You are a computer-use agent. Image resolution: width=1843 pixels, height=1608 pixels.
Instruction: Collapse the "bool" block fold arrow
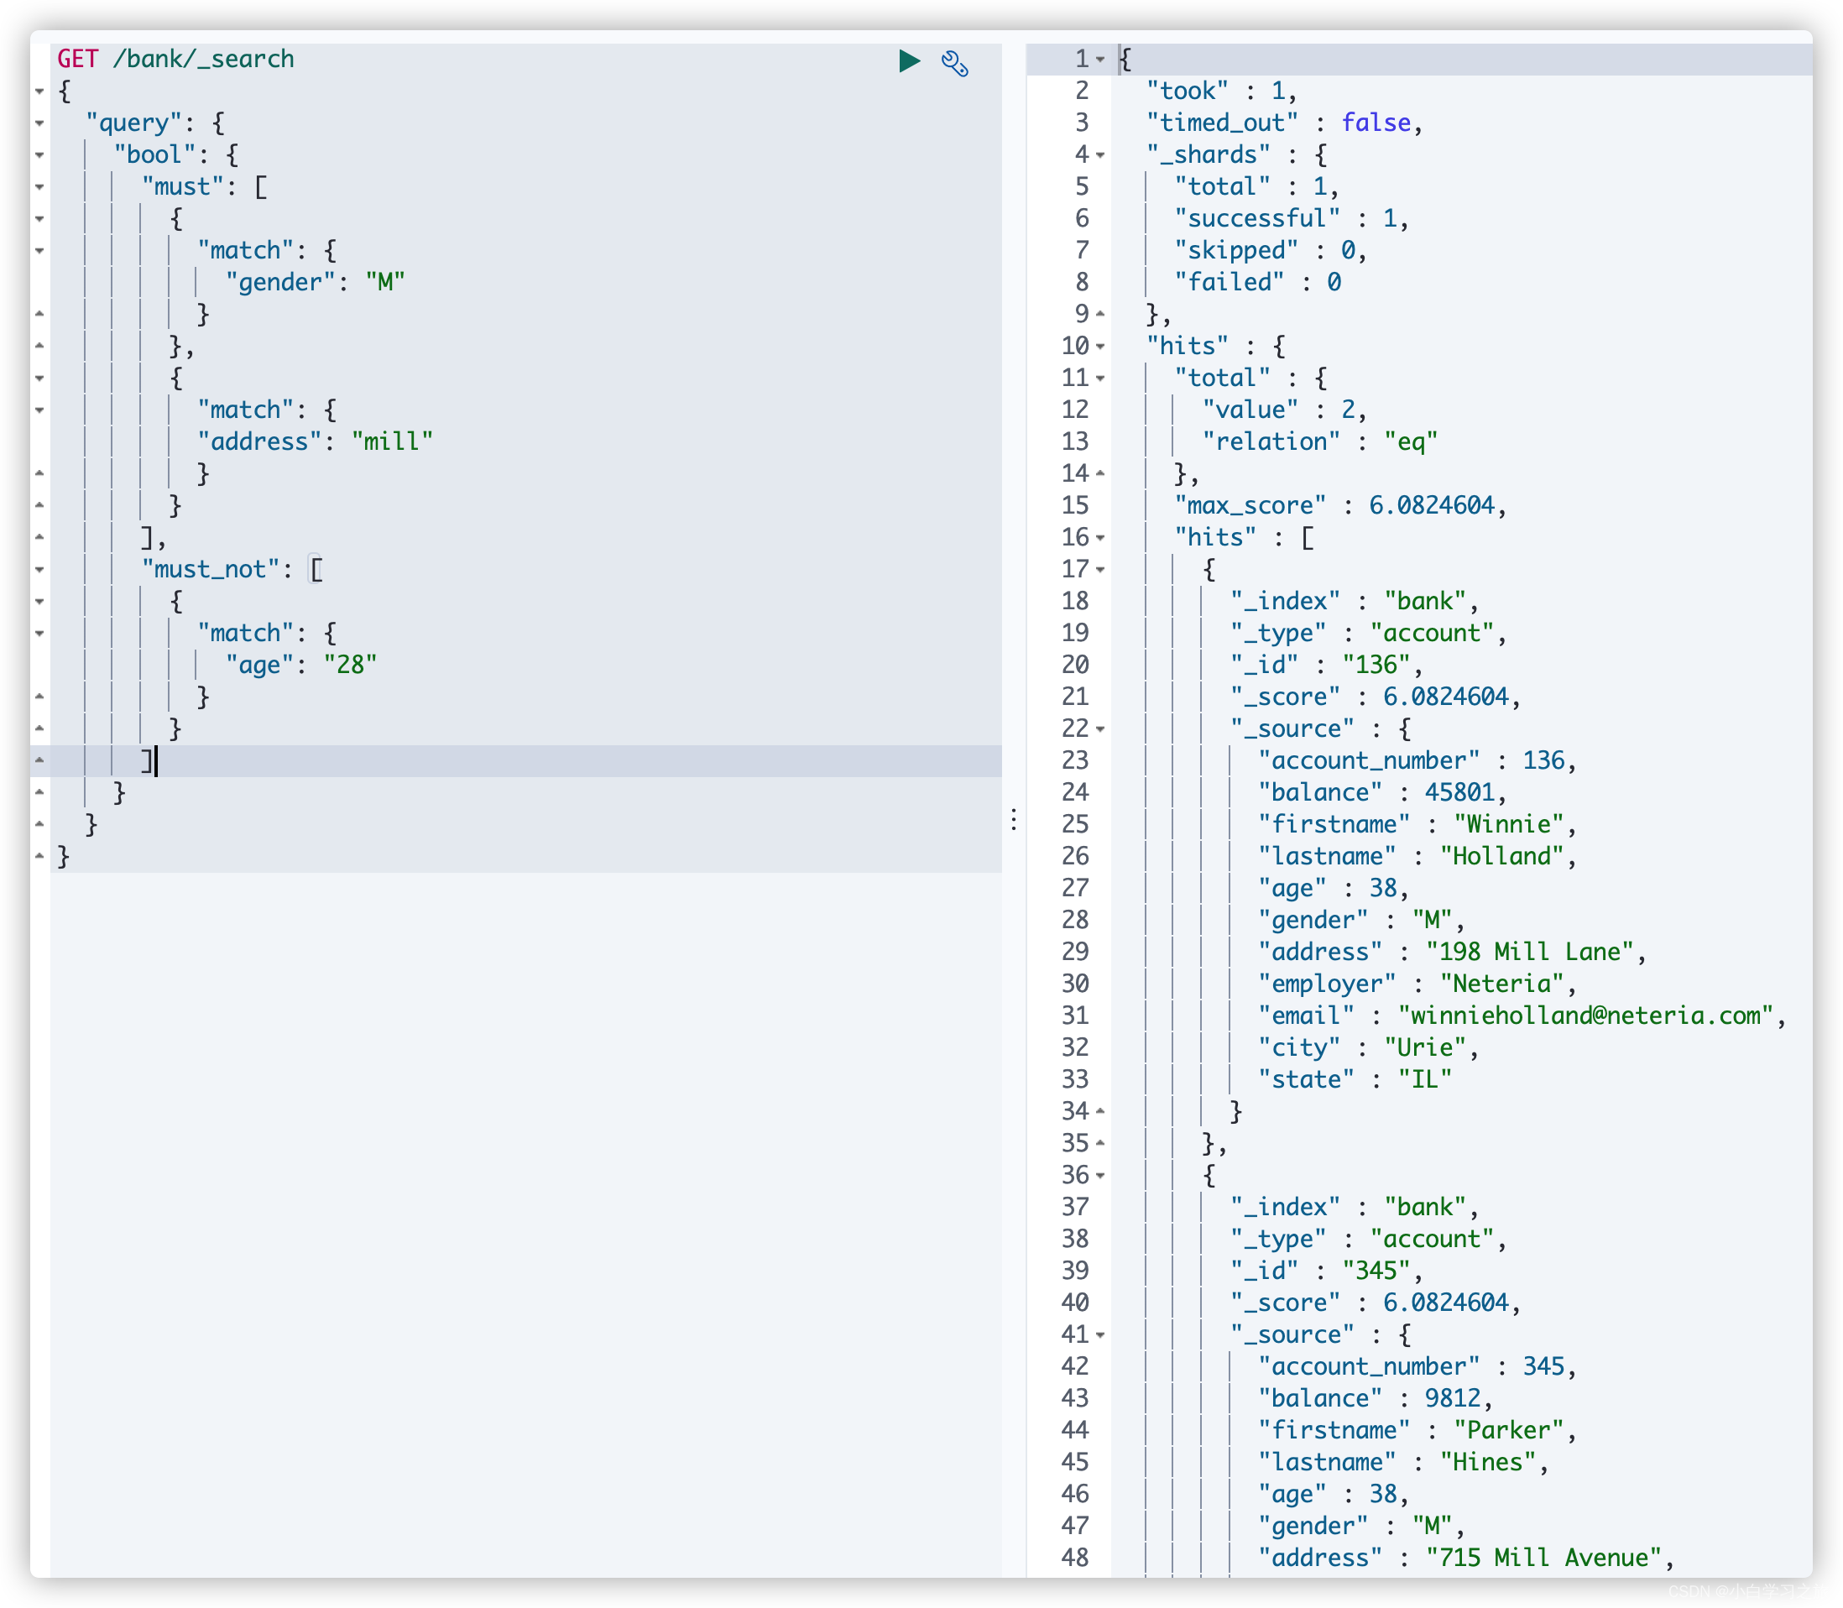(39, 155)
